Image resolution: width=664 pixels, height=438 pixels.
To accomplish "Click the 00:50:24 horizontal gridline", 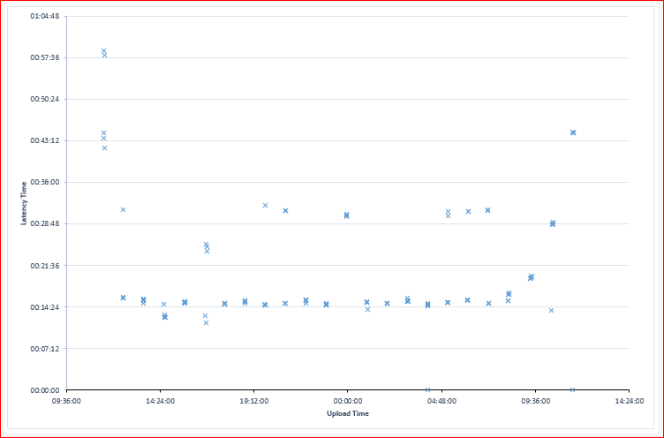I will point(353,99).
